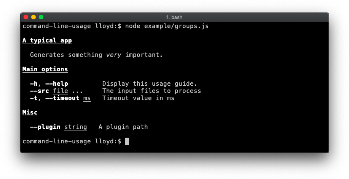Click the underlined 'string' argument

tap(76, 127)
